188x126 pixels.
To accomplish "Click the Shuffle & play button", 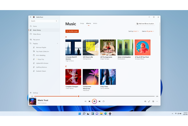I will (x=72, y=31).
